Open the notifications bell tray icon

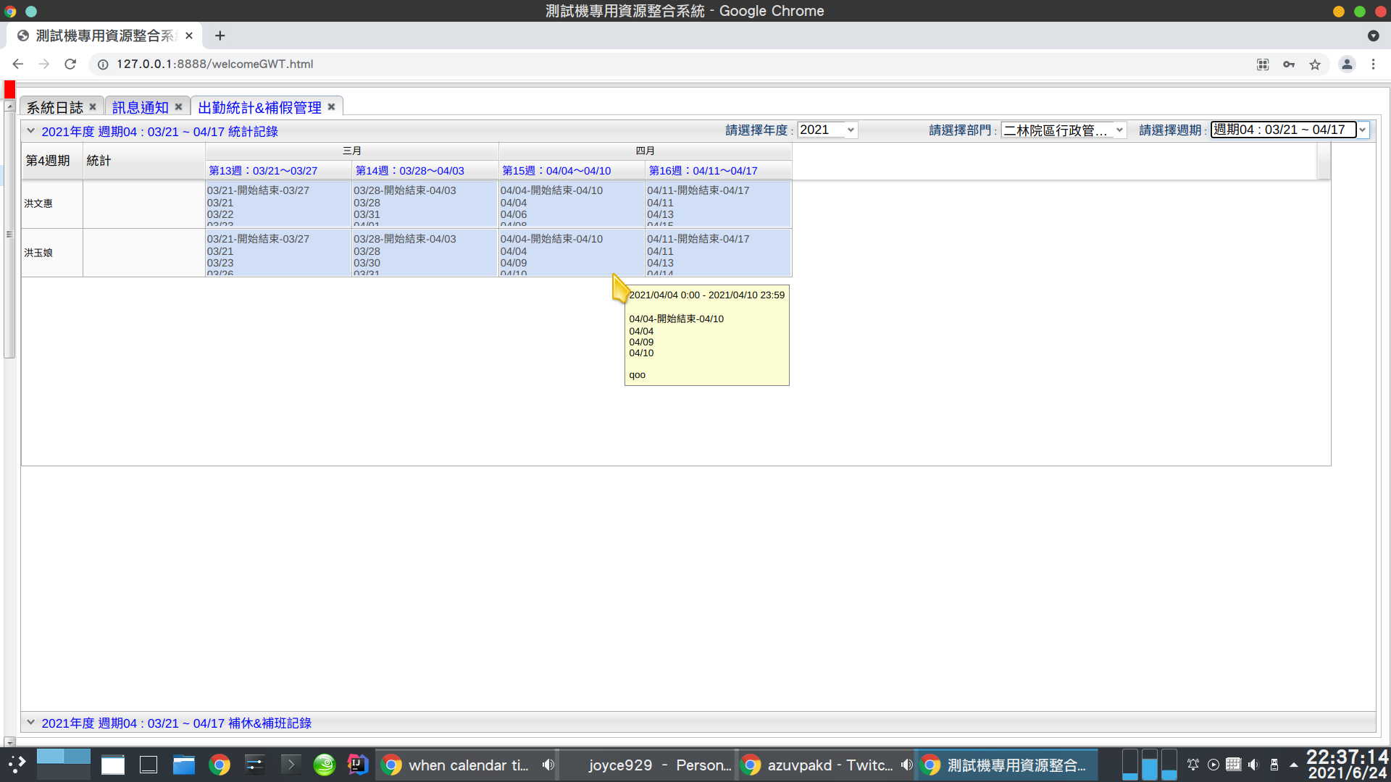coord(1193,765)
